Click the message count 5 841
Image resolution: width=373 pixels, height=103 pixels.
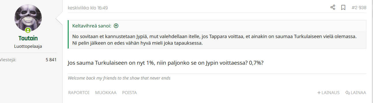(x=51, y=60)
